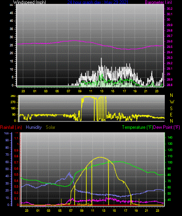Click the '180' wind direction axis value
The height and width of the screenshot is (216, 182).
pos(13,109)
